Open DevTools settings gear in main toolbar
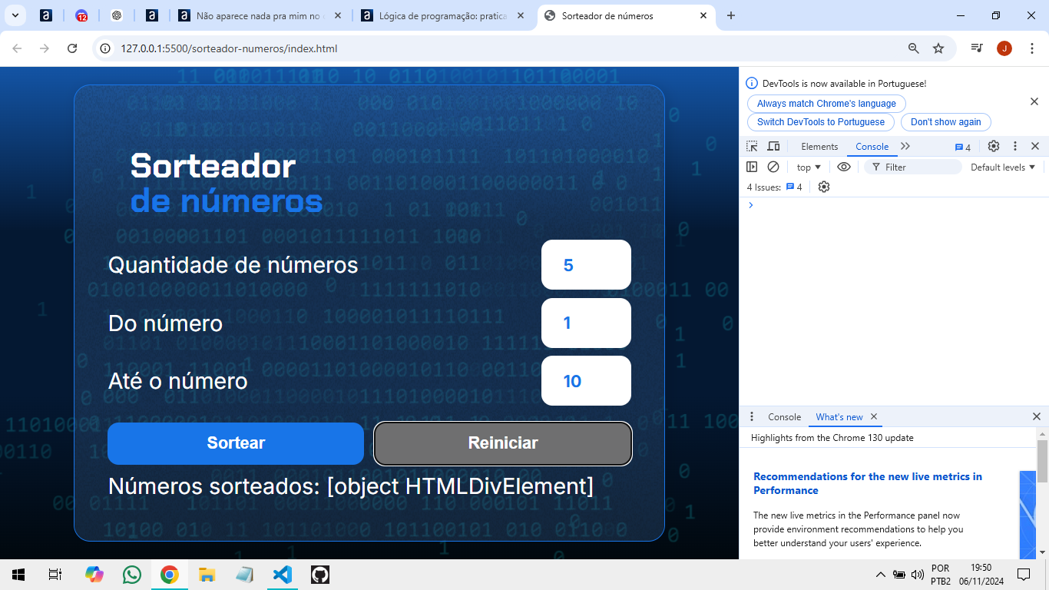1049x590 pixels. [x=994, y=146]
